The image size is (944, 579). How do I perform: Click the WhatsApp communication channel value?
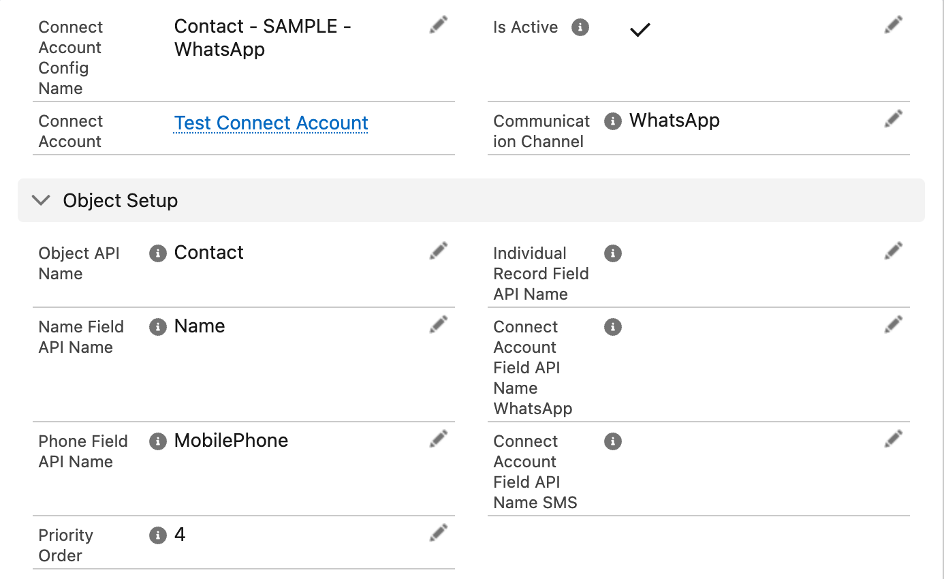coord(674,121)
